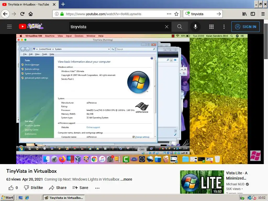Open the YouTube guide hamburger menu
The width and height of the screenshot is (268, 201).
(9, 27)
